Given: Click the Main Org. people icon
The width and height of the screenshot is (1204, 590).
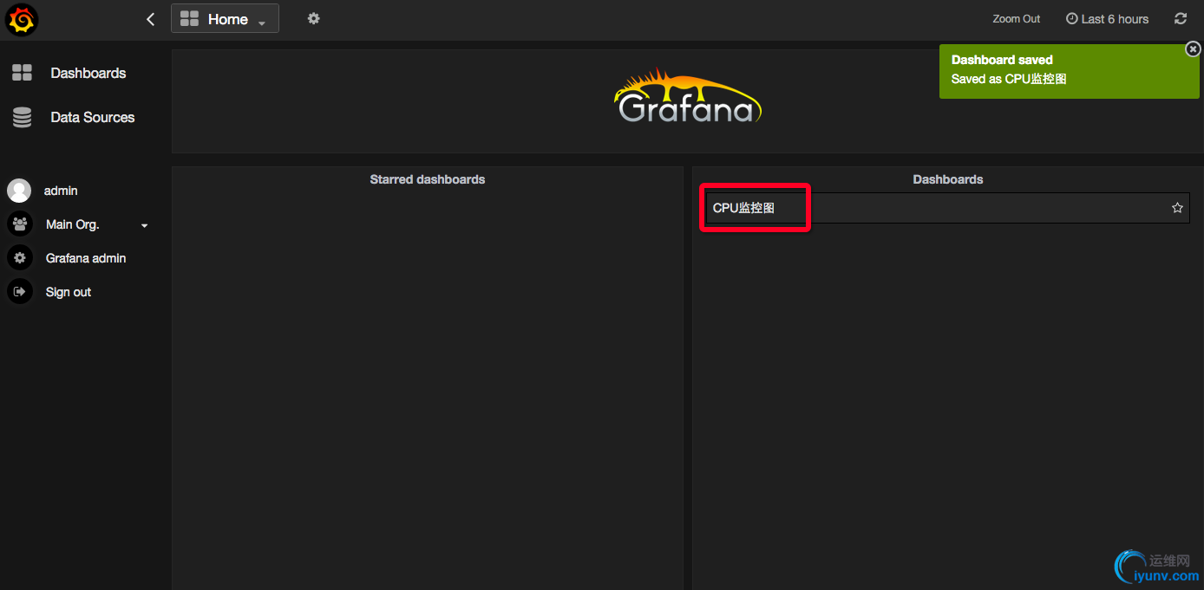Looking at the screenshot, I should tap(19, 224).
